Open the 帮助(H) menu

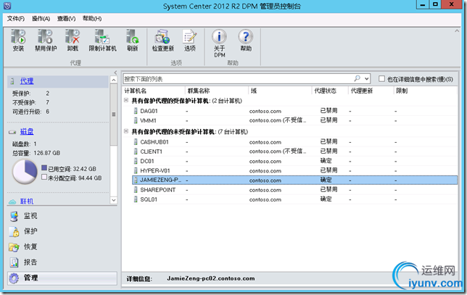[x=92, y=18]
